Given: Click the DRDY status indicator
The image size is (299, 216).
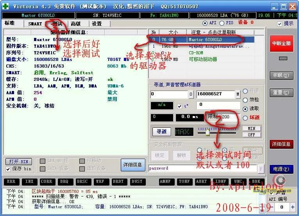Looking at the screenshot, I should (x=118, y=182).
